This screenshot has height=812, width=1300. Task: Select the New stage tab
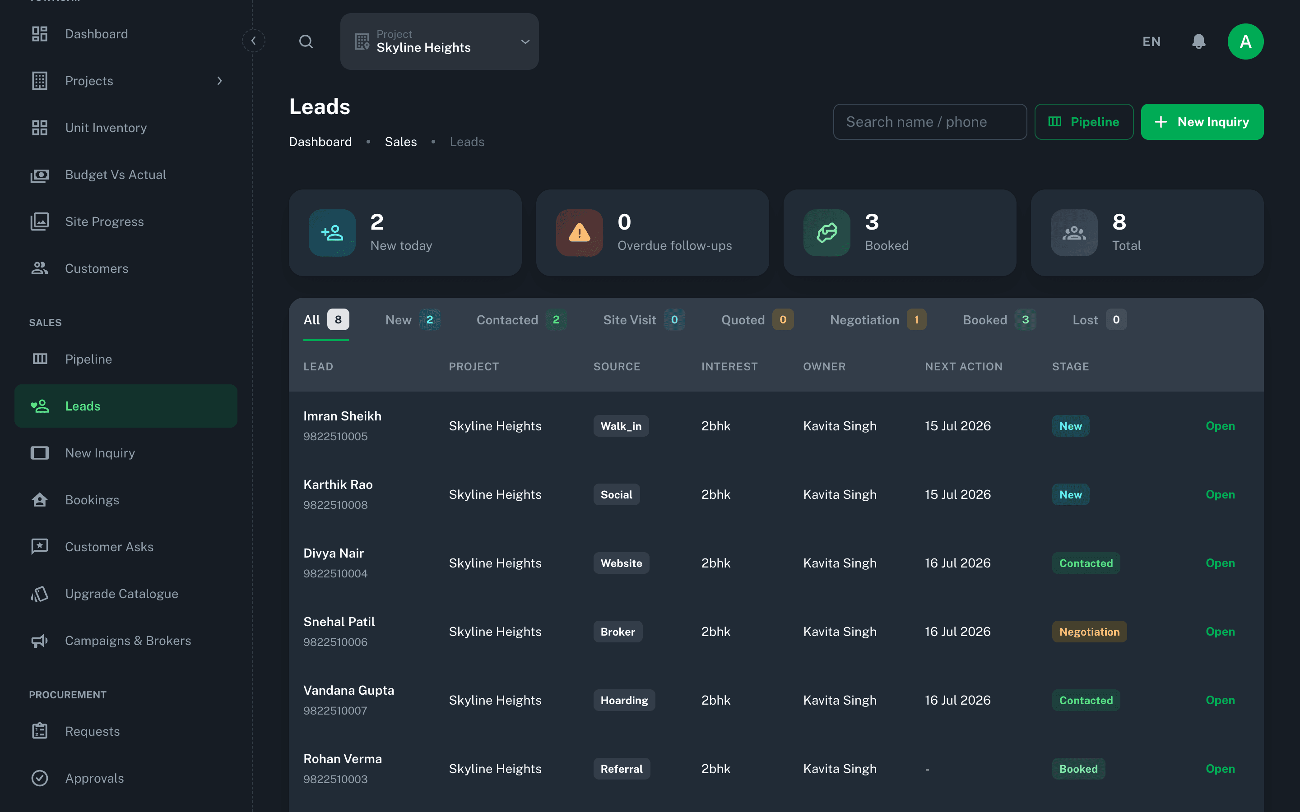(x=413, y=320)
